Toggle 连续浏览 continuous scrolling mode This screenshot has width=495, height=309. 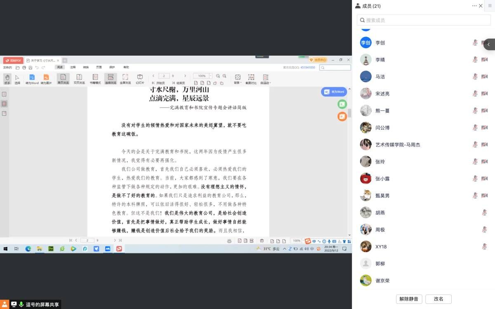coord(111,79)
